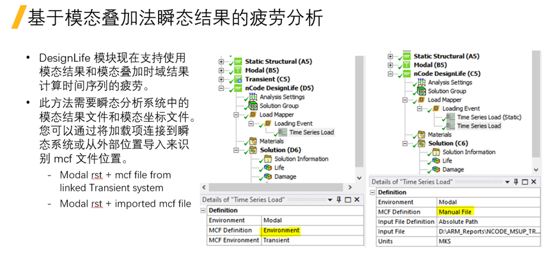Click the Materials icon under nCode DesignLife (D5)
Image resolution: width=553 pixels, height=261 pixels.
[253, 141]
